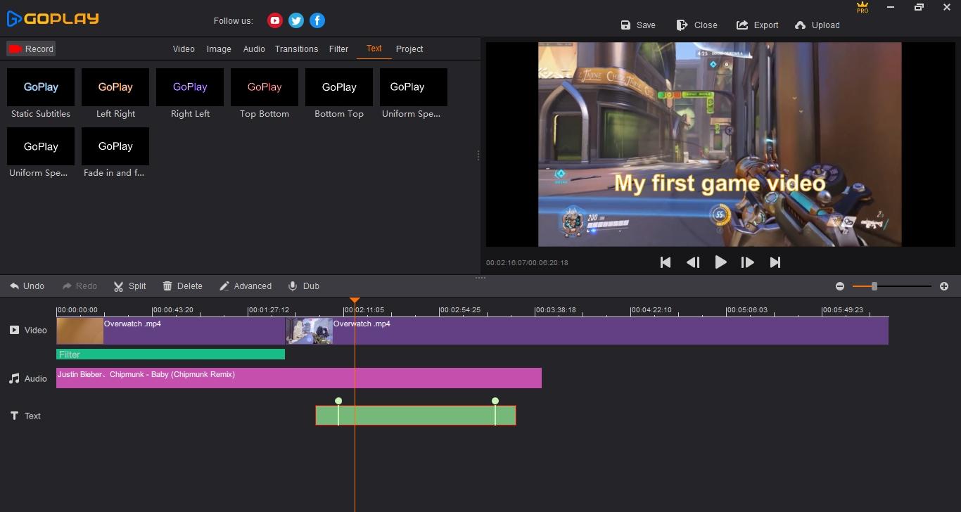This screenshot has height=512, width=961.
Task: Switch to the Video tab
Action: 184,49
